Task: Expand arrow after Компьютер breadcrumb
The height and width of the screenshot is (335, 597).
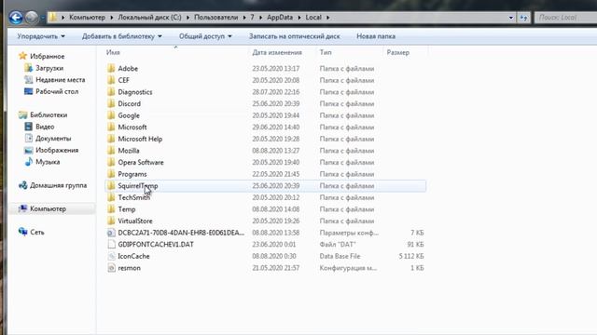Action: [x=112, y=18]
